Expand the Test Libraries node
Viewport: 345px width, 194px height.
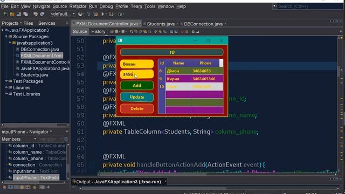pos(6,94)
